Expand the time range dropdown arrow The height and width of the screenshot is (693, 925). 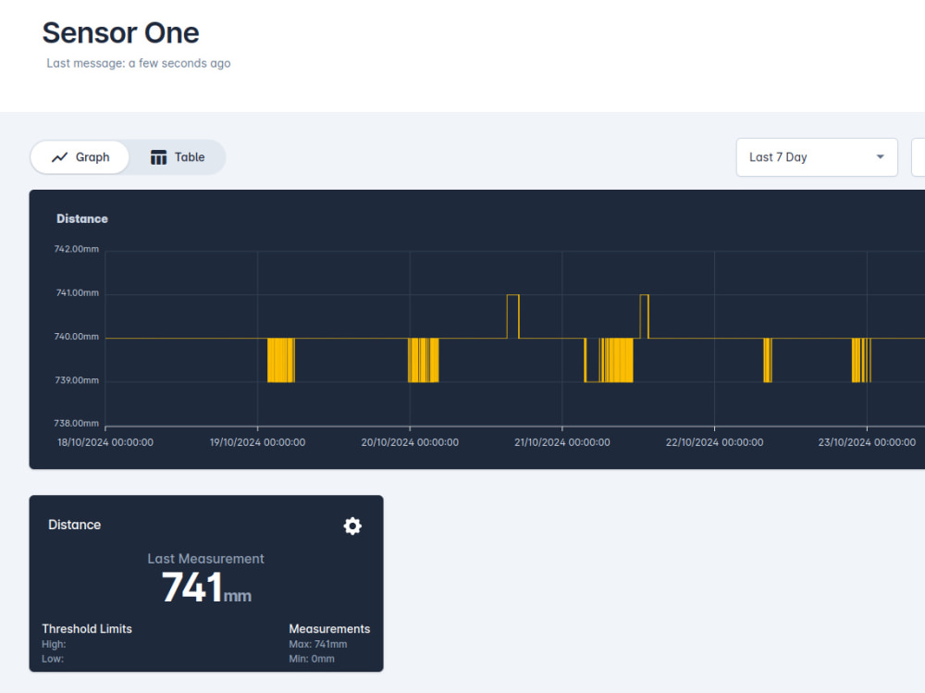880,157
